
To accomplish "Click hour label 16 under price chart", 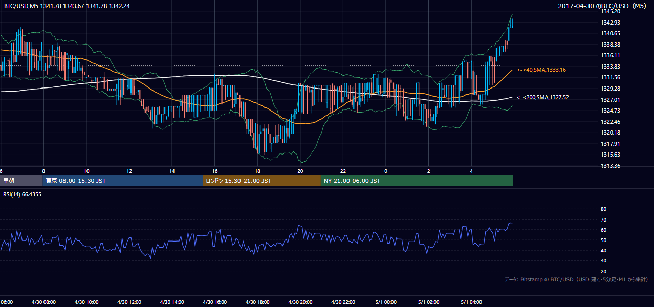I will point(215,171).
